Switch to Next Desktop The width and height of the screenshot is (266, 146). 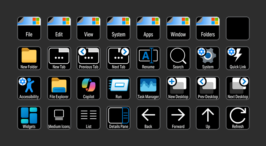[238, 88]
